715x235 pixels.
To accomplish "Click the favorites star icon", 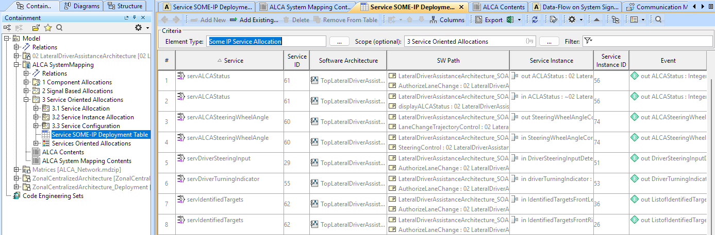I will (48, 28).
